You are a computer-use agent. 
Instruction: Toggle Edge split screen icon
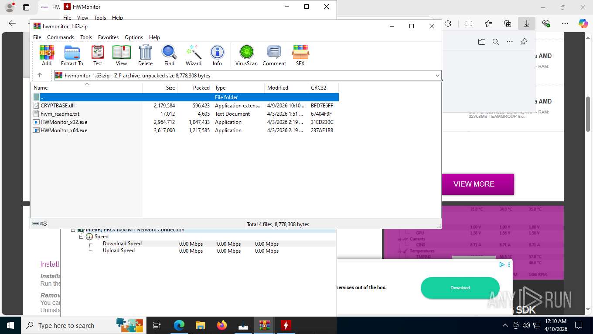point(469,23)
